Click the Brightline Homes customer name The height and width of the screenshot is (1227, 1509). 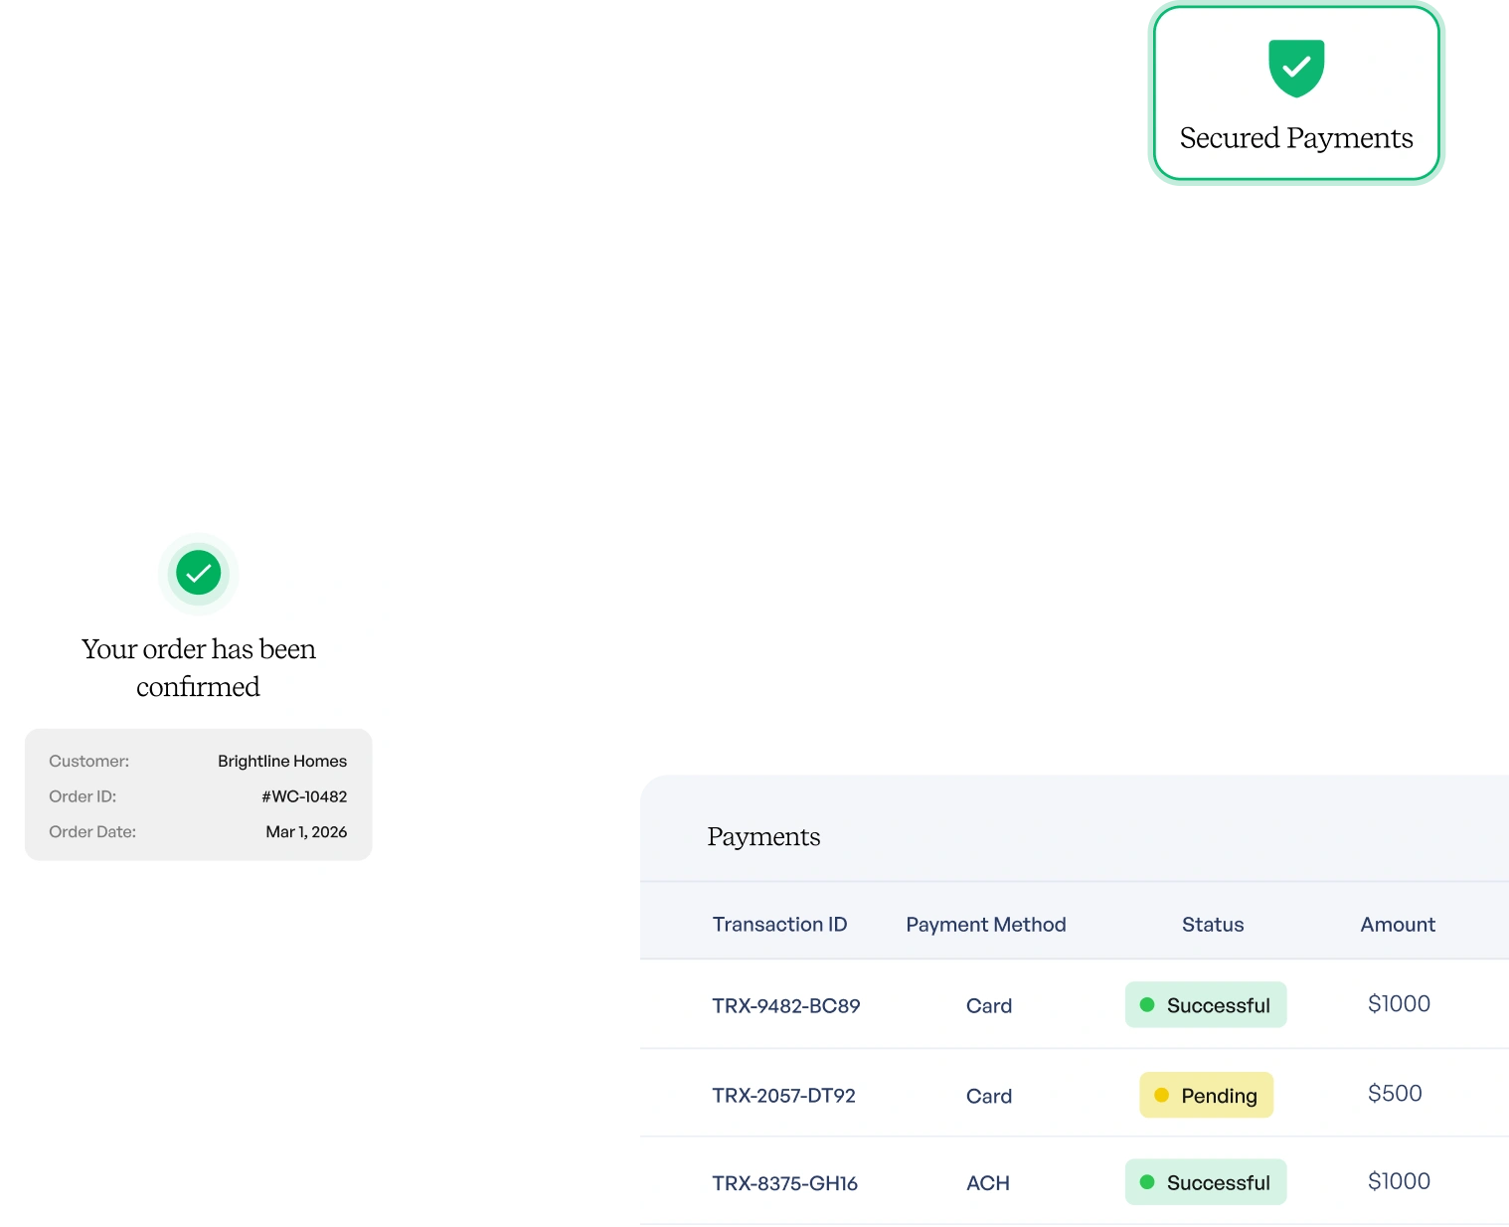click(x=282, y=761)
